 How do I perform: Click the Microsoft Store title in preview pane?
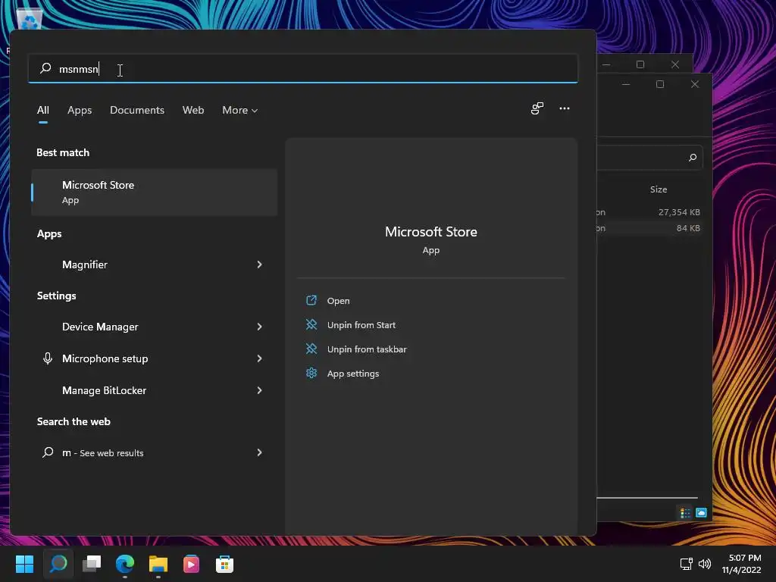click(431, 232)
